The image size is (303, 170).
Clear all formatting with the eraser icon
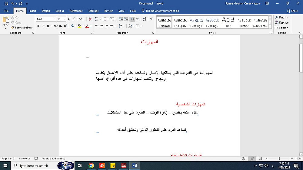click(x=90, y=19)
